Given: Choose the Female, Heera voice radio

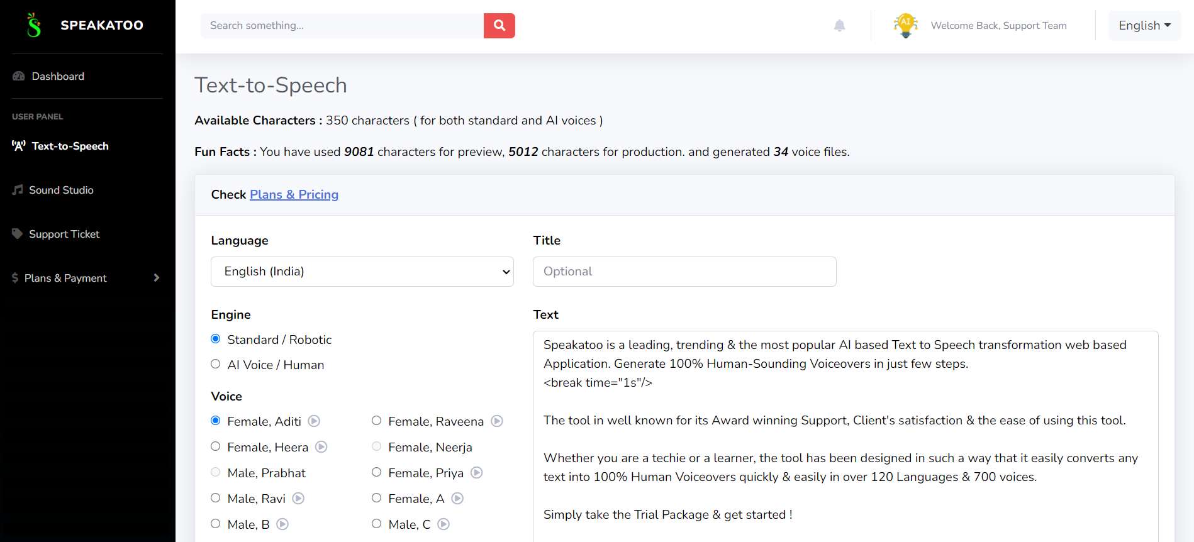Looking at the screenshot, I should click(x=216, y=446).
